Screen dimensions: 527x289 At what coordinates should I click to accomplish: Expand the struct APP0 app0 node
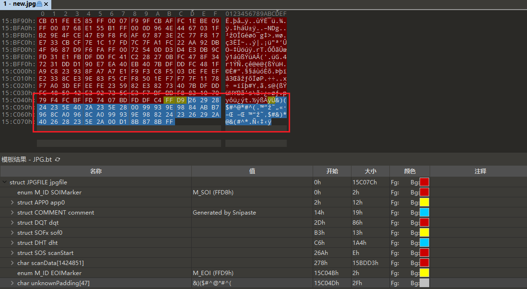[12, 203]
